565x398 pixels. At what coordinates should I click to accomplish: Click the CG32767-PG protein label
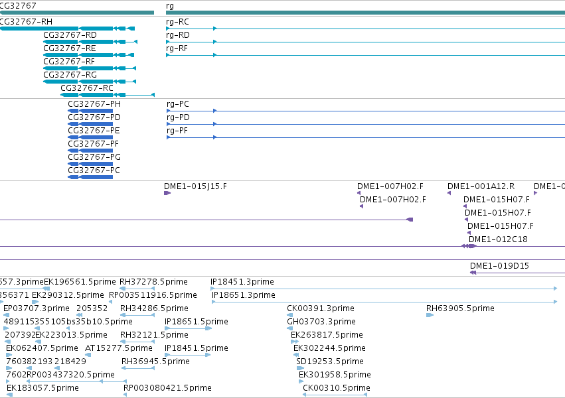pyautogui.click(x=94, y=157)
